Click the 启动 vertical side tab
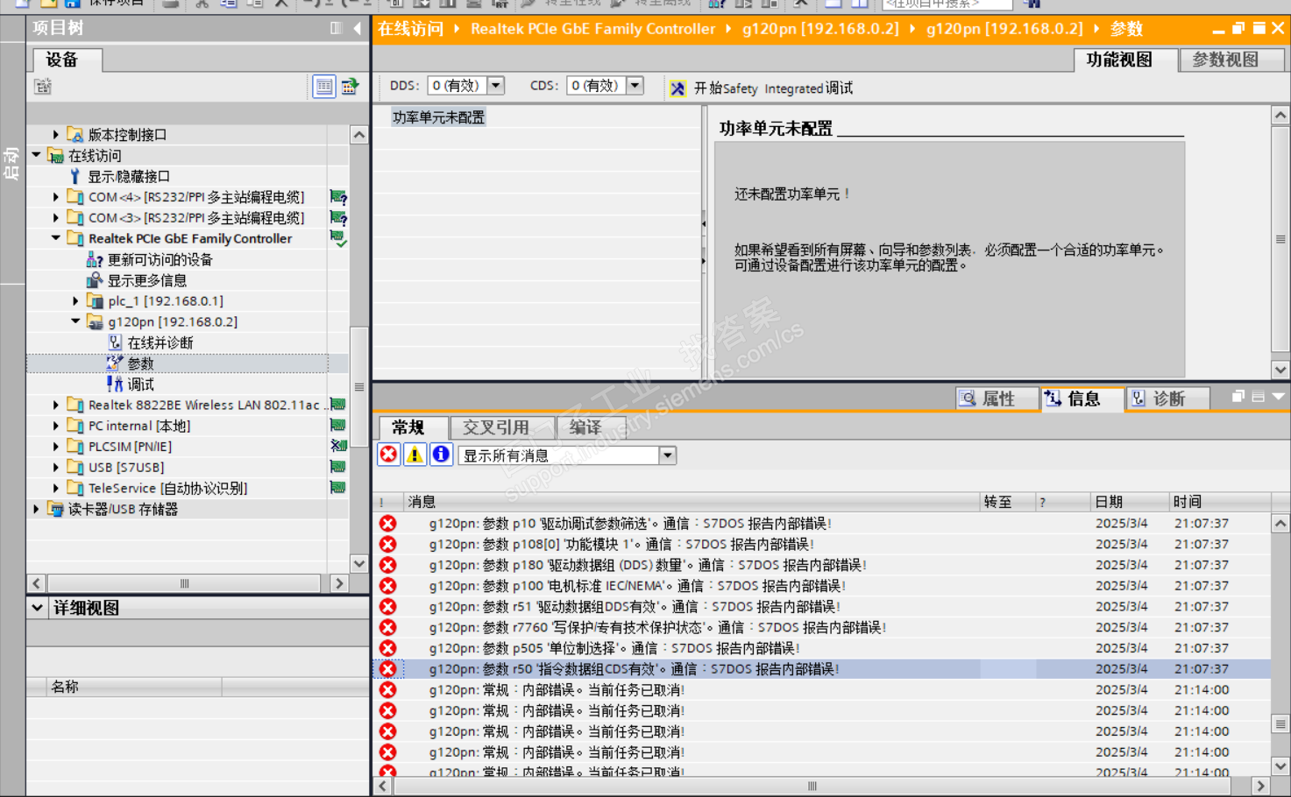This screenshot has height=797, width=1291. [11, 163]
